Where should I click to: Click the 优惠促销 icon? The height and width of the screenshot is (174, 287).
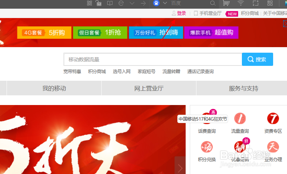(x=240, y=147)
